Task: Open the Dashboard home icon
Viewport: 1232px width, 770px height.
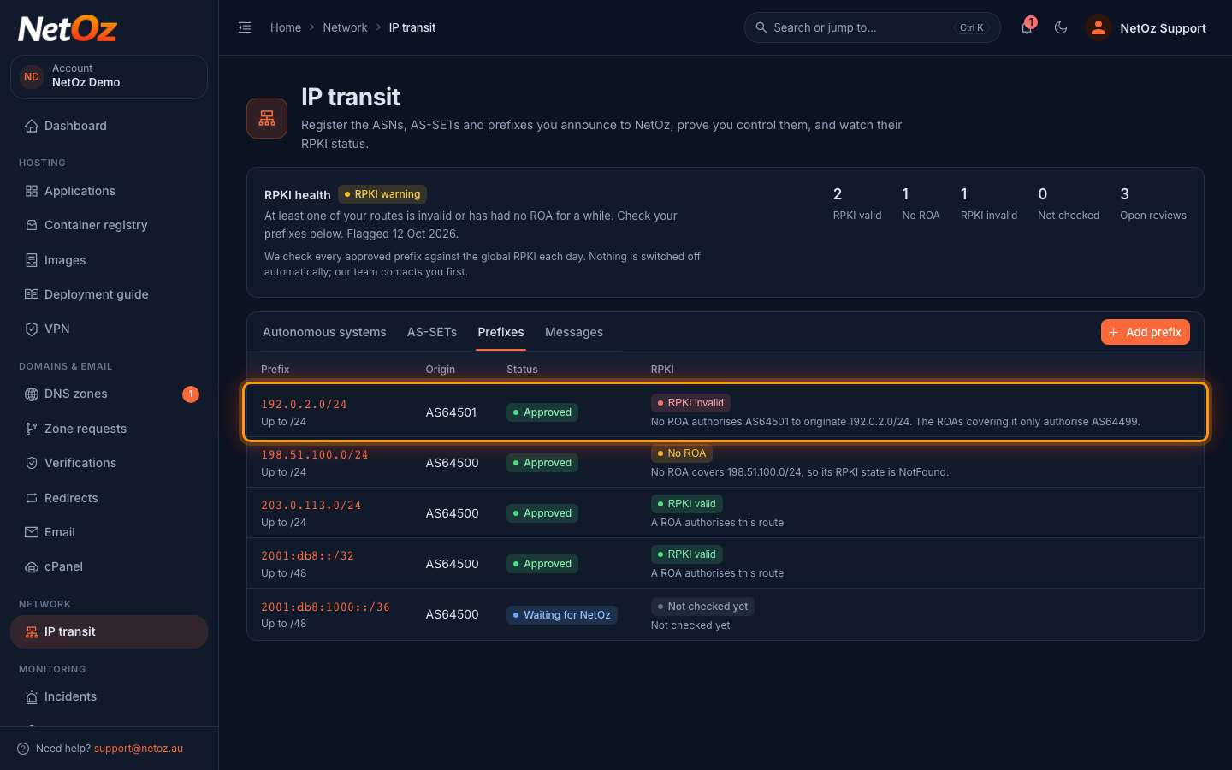Action: [32, 126]
